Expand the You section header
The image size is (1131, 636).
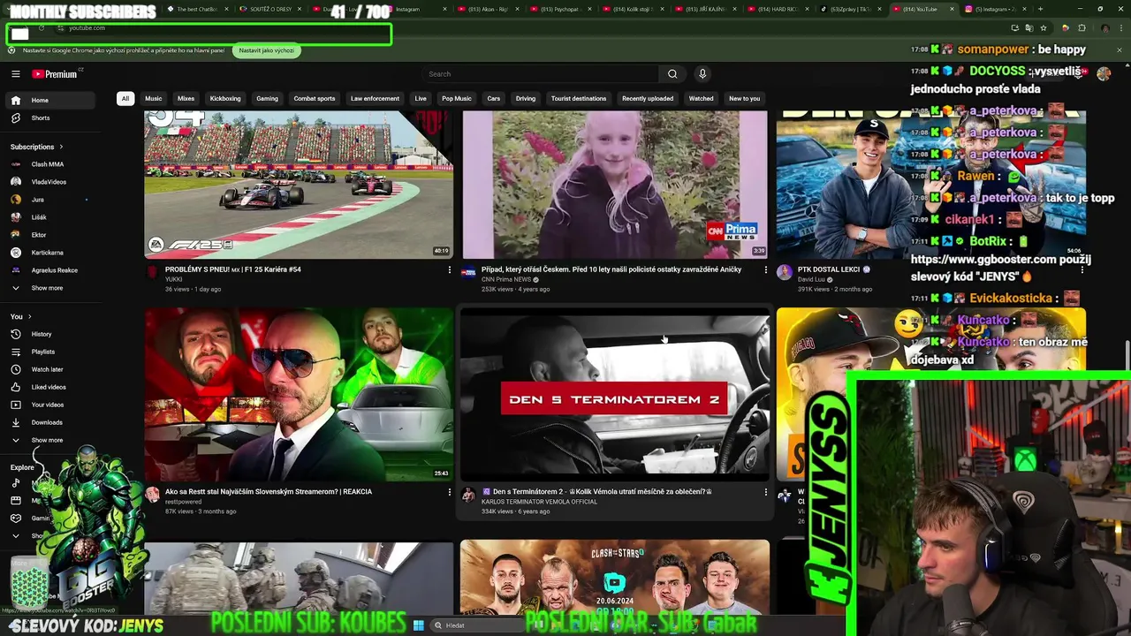click(20, 316)
